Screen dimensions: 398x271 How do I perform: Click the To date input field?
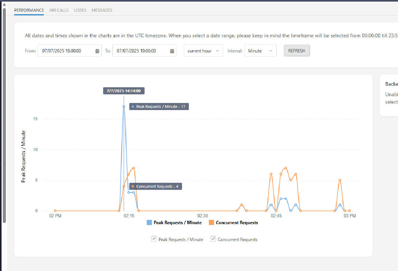point(141,51)
